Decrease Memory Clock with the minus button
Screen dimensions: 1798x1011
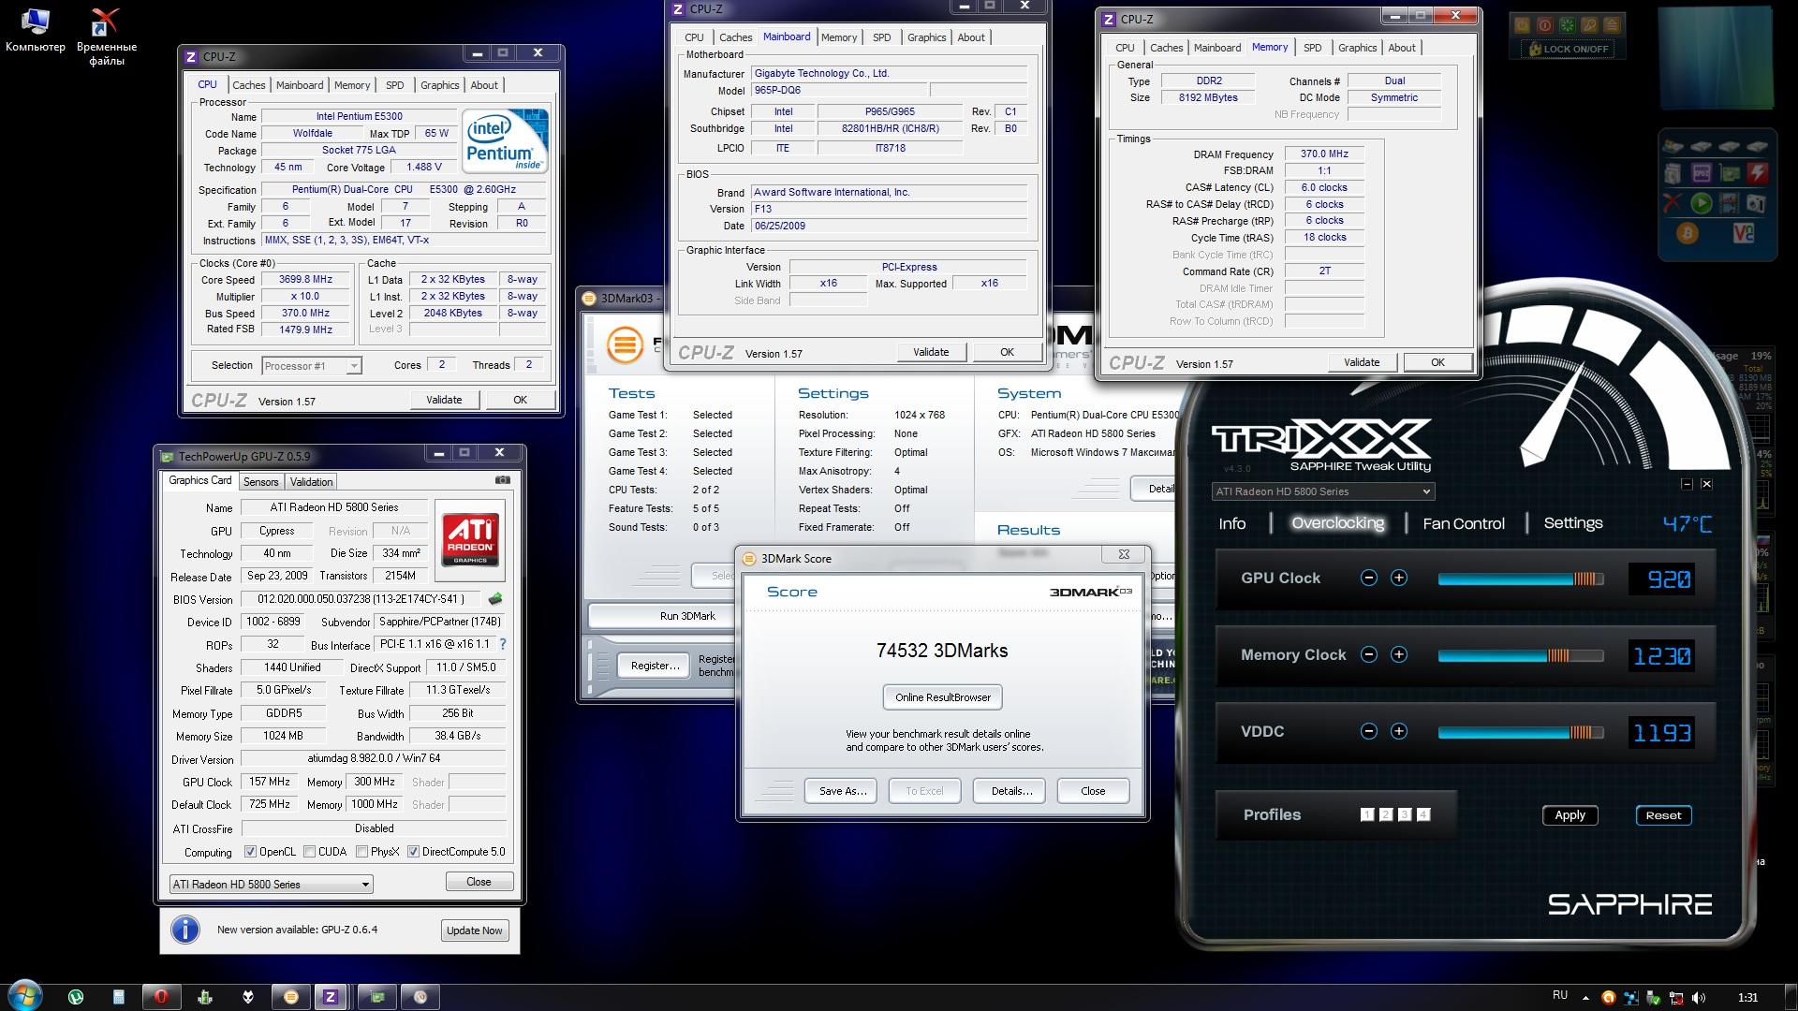pos(1368,655)
